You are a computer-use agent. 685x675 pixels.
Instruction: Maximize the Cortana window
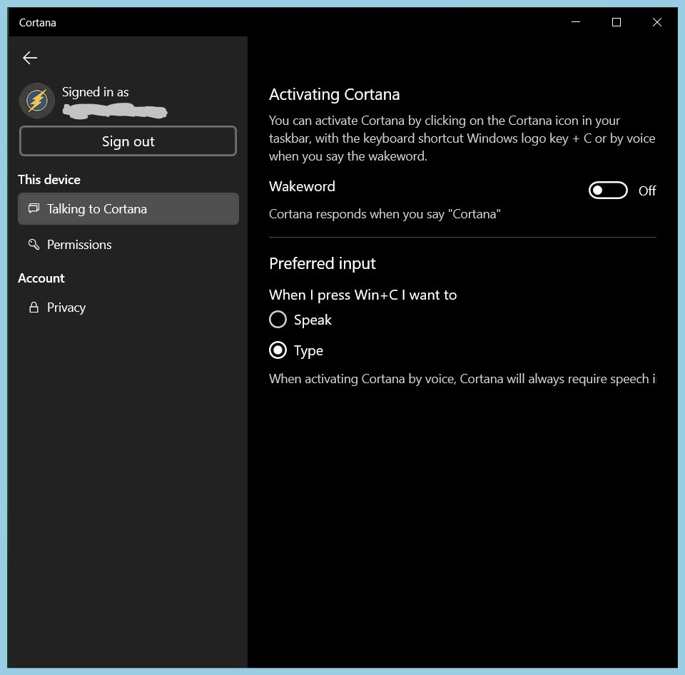616,22
